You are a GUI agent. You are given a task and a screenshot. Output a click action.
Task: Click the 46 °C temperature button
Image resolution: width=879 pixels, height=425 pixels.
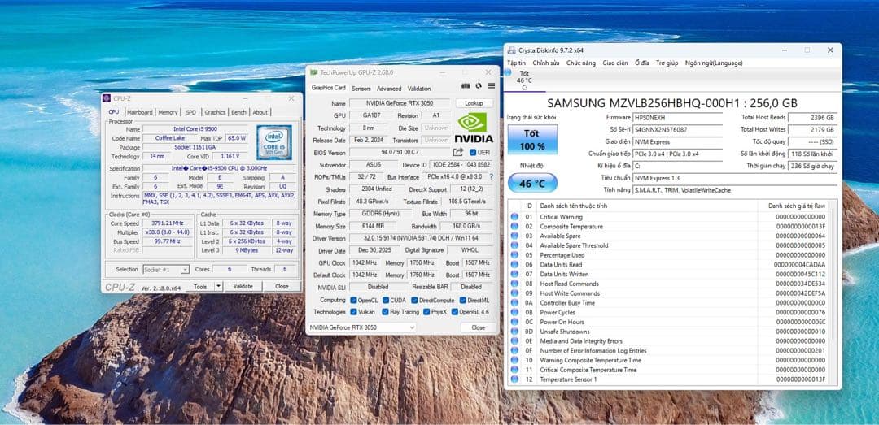pos(532,183)
